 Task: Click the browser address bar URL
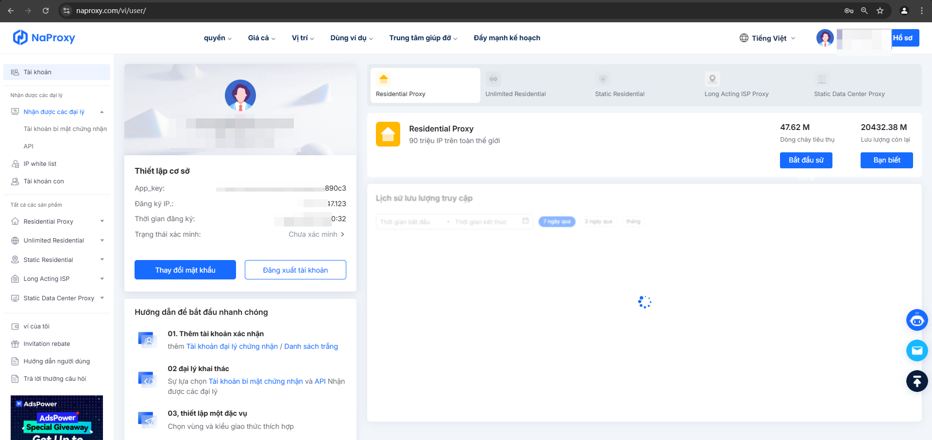[x=111, y=11]
